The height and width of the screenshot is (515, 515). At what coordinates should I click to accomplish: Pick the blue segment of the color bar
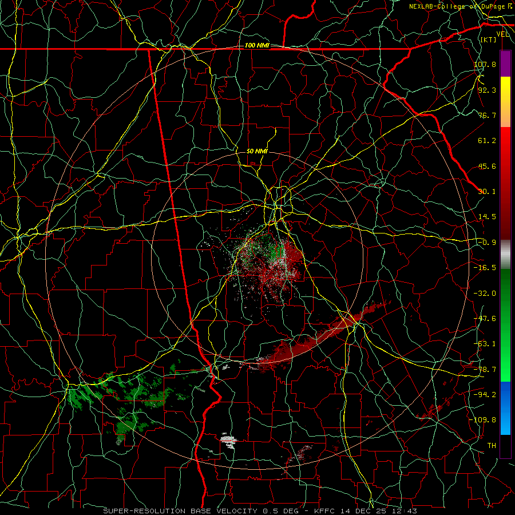pyautogui.click(x=505, y=408)
